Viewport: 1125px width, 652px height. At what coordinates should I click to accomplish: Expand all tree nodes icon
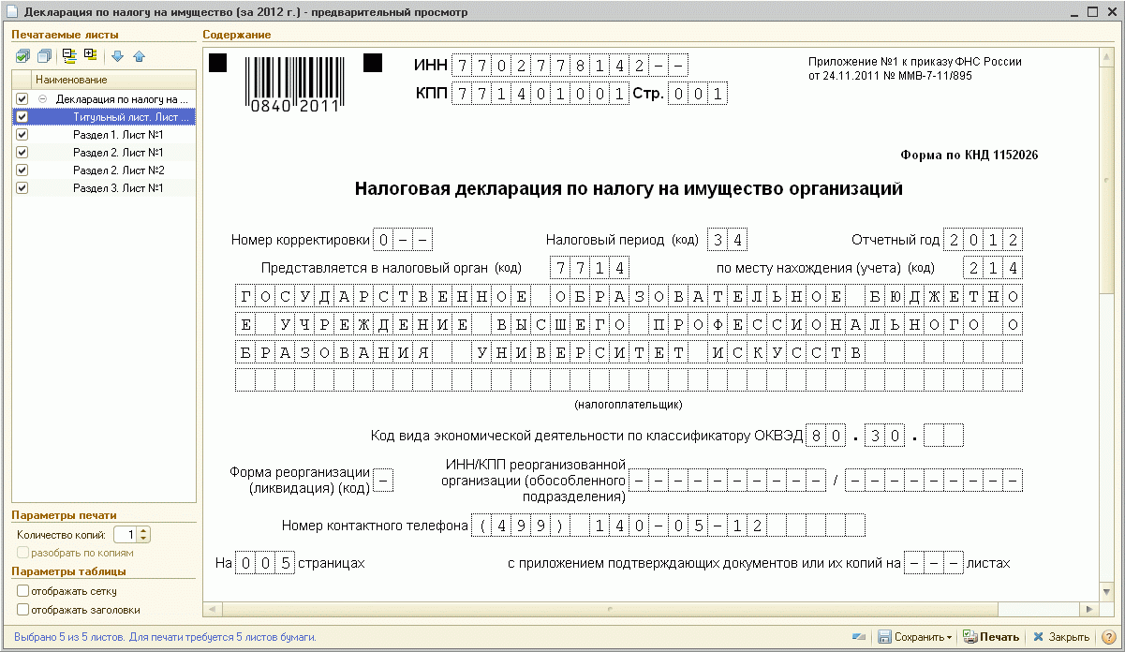pyautogui.click(x=91, y=56)
